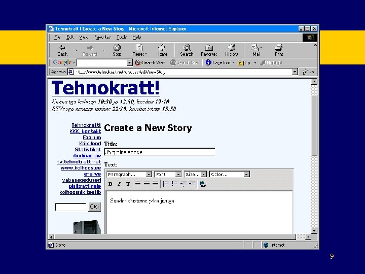Decrease indent in editor toolbar
The width and height of the screenshot is (365, 274).
[184, 184]
